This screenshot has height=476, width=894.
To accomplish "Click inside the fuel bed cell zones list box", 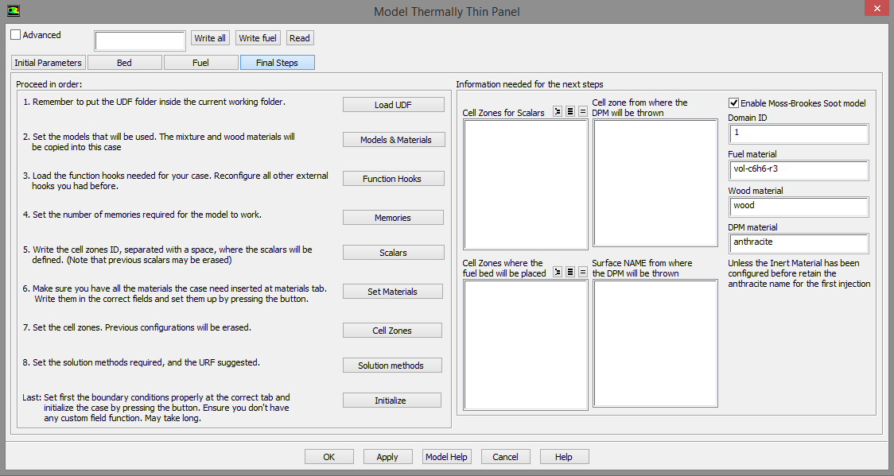I will (526, 345).
